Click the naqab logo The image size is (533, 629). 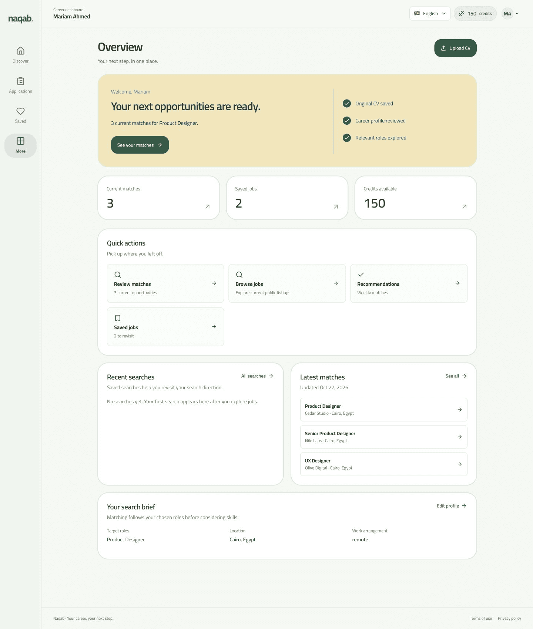click(21, 18)
